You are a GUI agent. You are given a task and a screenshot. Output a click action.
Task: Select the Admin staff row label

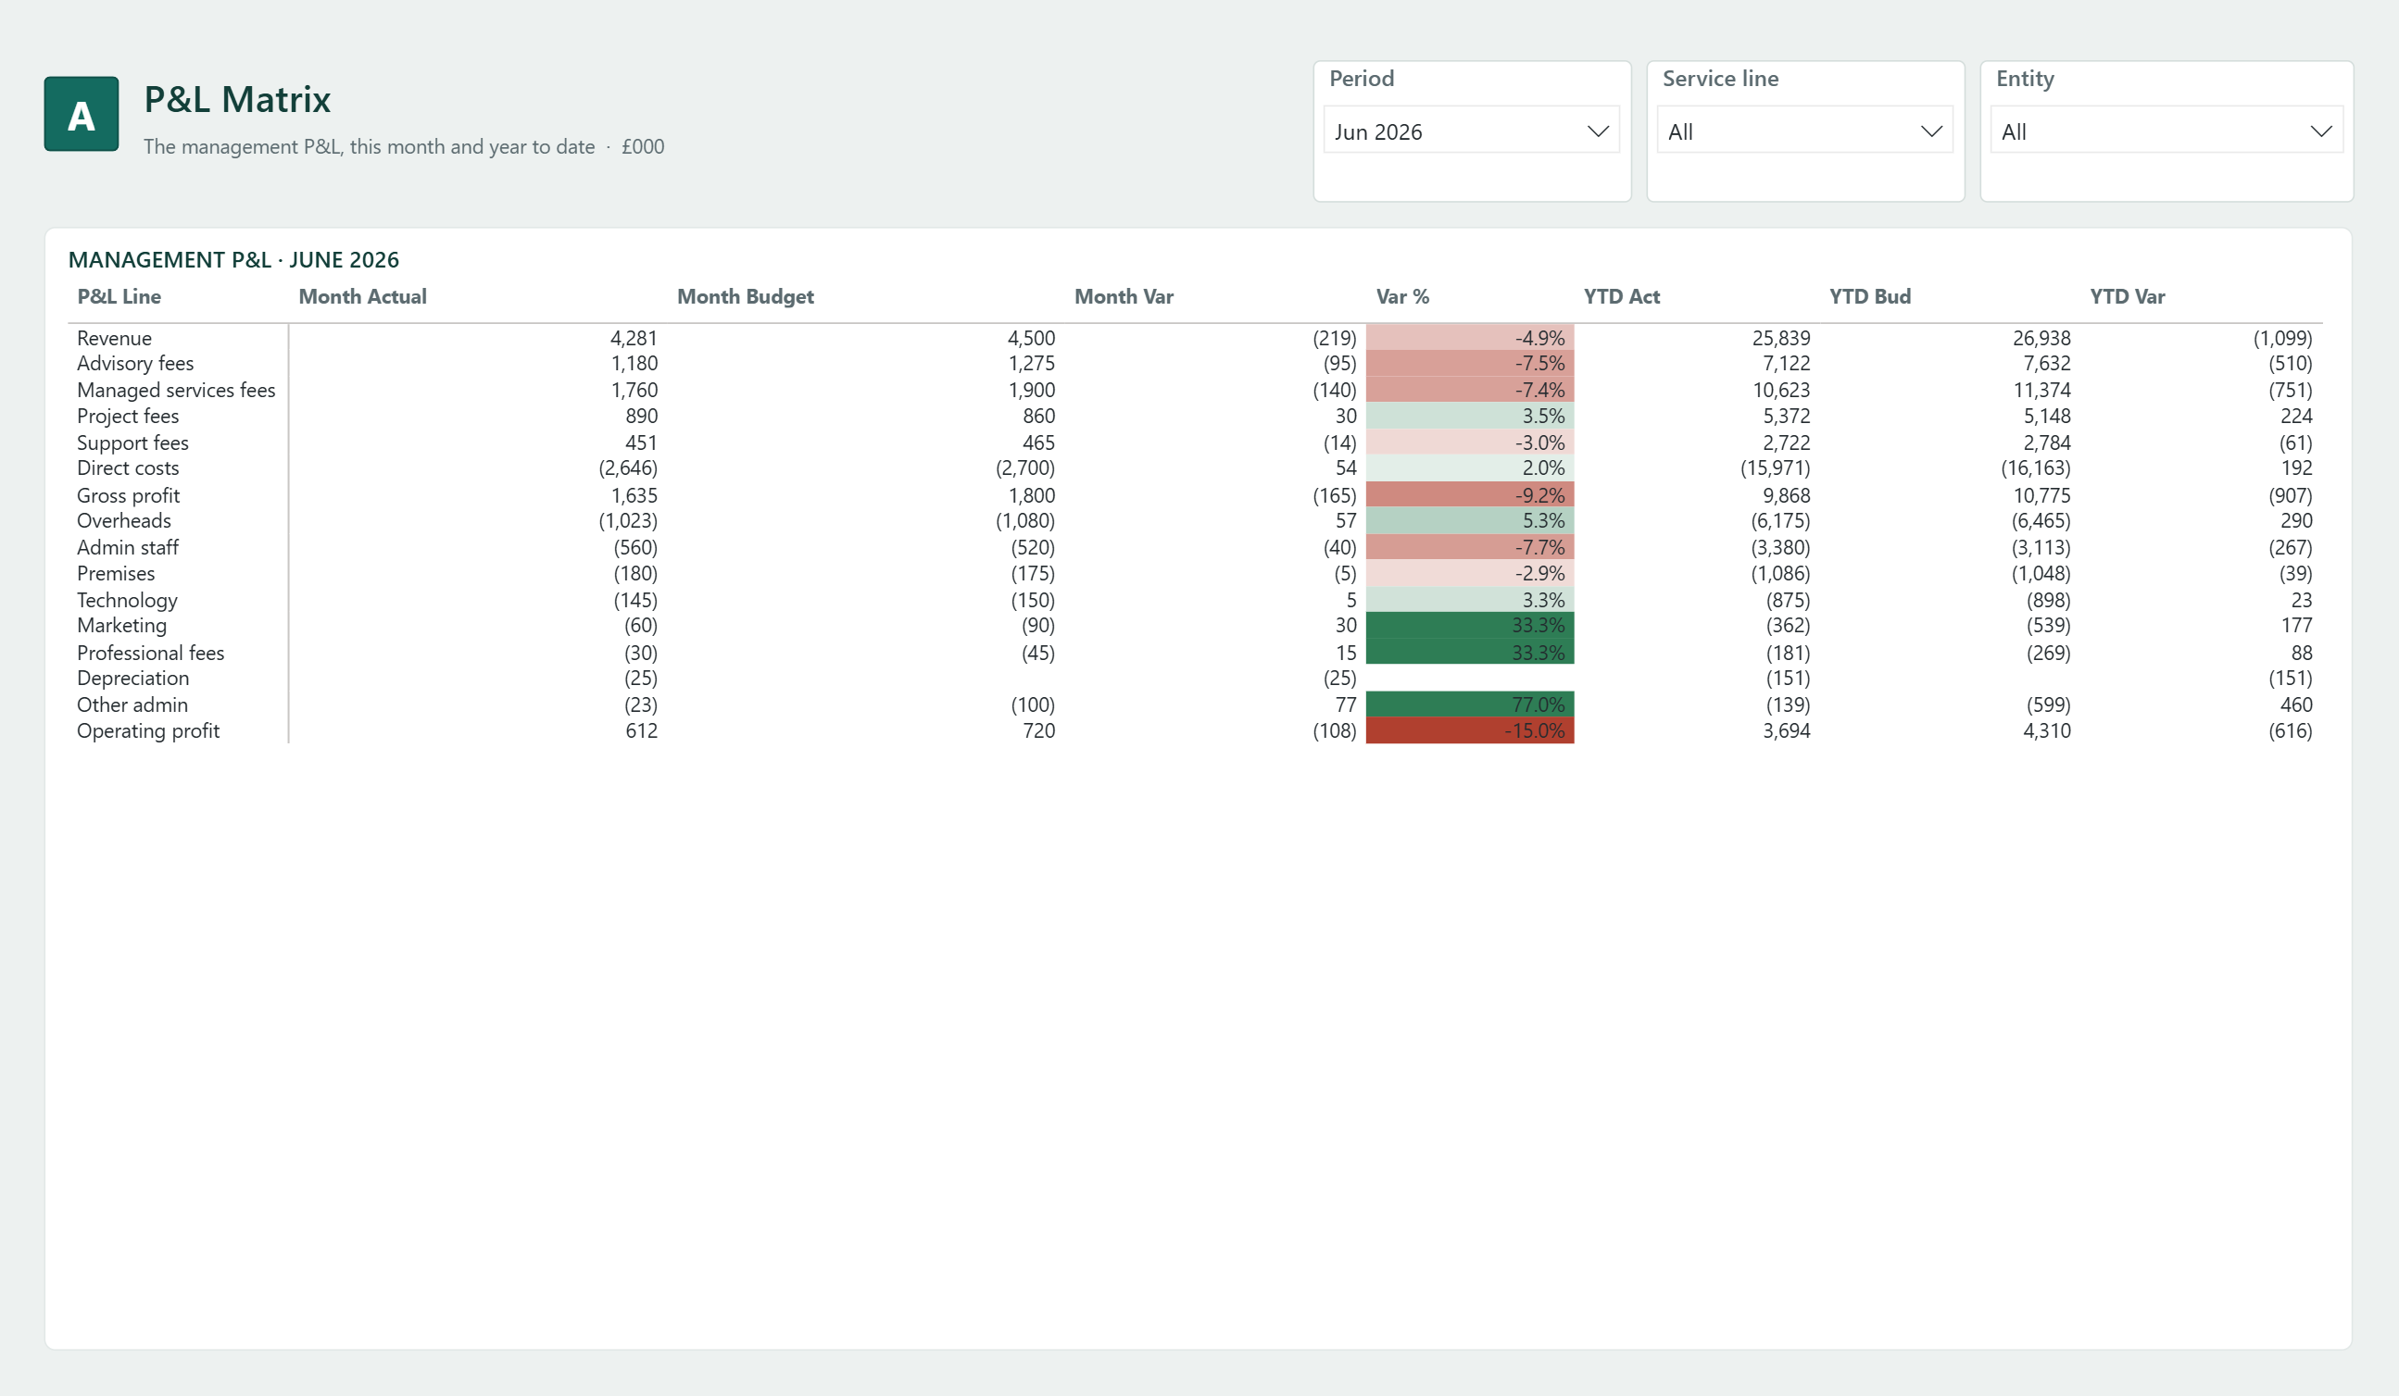128,547
